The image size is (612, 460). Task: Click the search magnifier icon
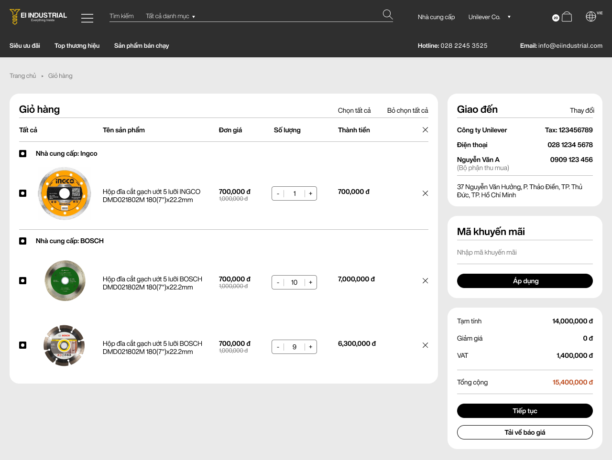[x=388, y=15]
